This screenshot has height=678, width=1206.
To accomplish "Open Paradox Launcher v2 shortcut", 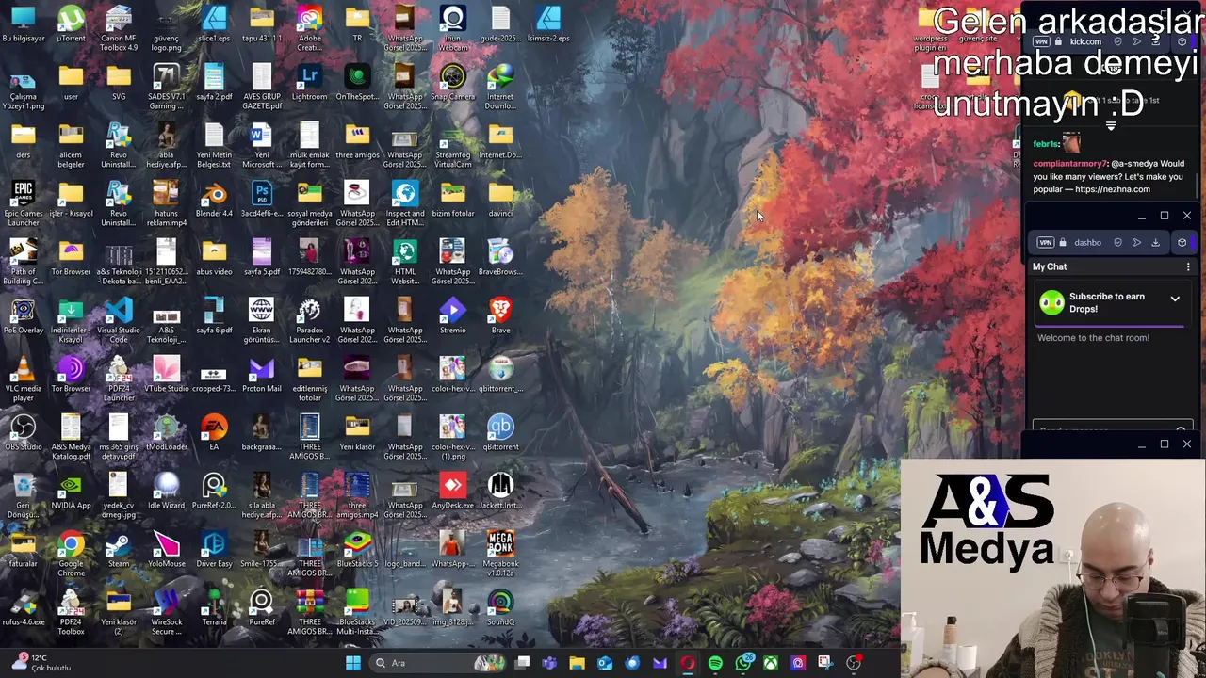I will point(309,320).
